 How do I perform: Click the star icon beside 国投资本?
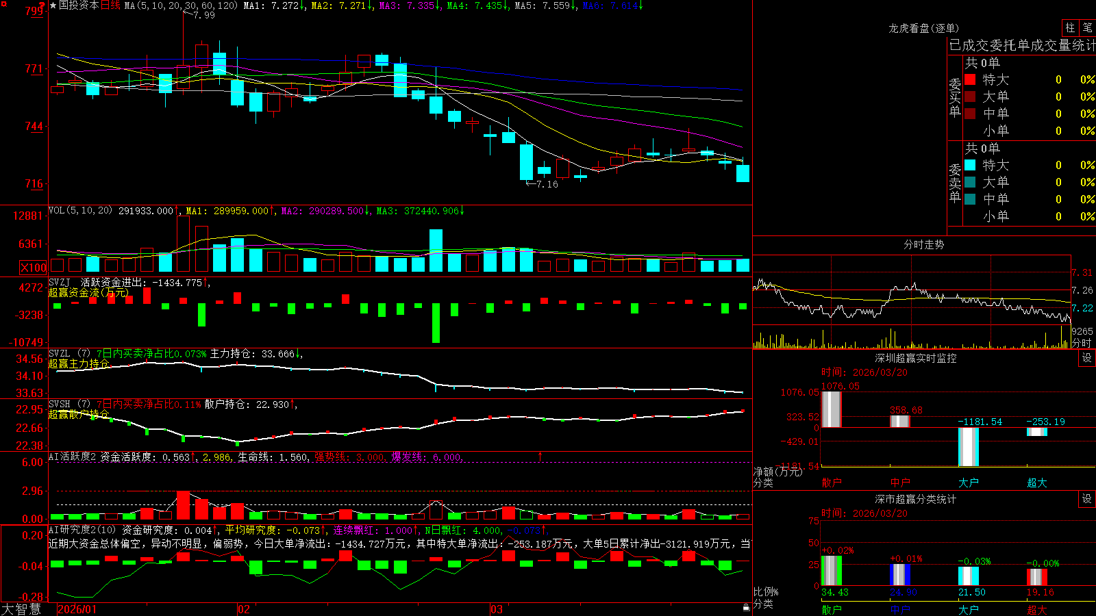pyautogui.click(x=53, y=5)
